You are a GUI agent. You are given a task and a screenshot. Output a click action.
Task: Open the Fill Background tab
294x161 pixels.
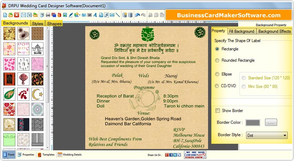tap(242, 31)
